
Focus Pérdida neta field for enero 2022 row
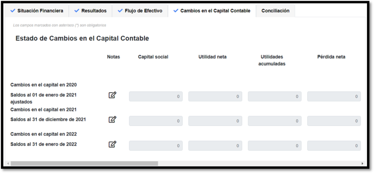click(x=334, y=146)
